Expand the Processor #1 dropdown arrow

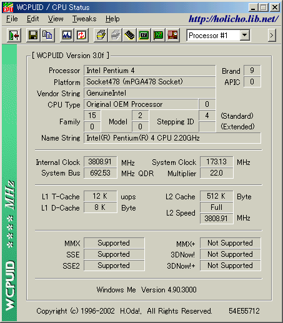point(244,36)
